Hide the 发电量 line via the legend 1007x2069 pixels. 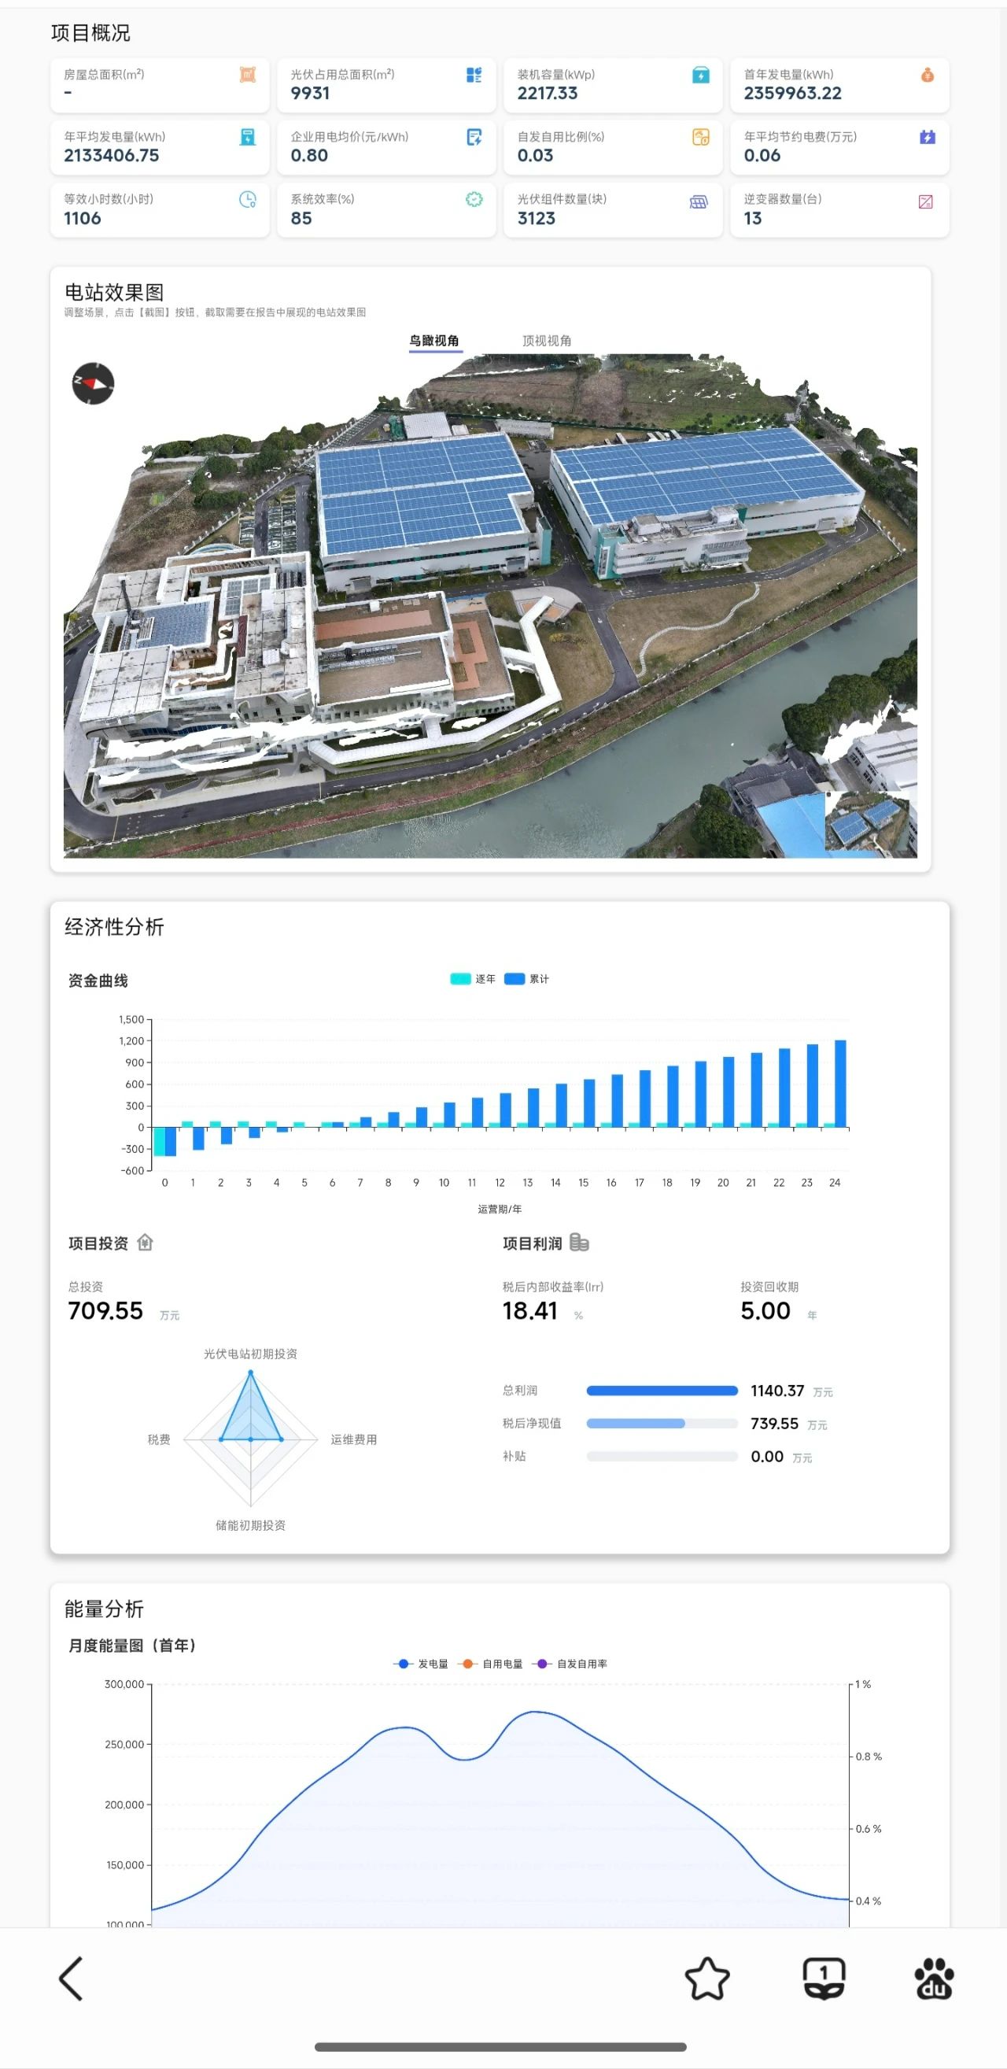coord(421,1664)
